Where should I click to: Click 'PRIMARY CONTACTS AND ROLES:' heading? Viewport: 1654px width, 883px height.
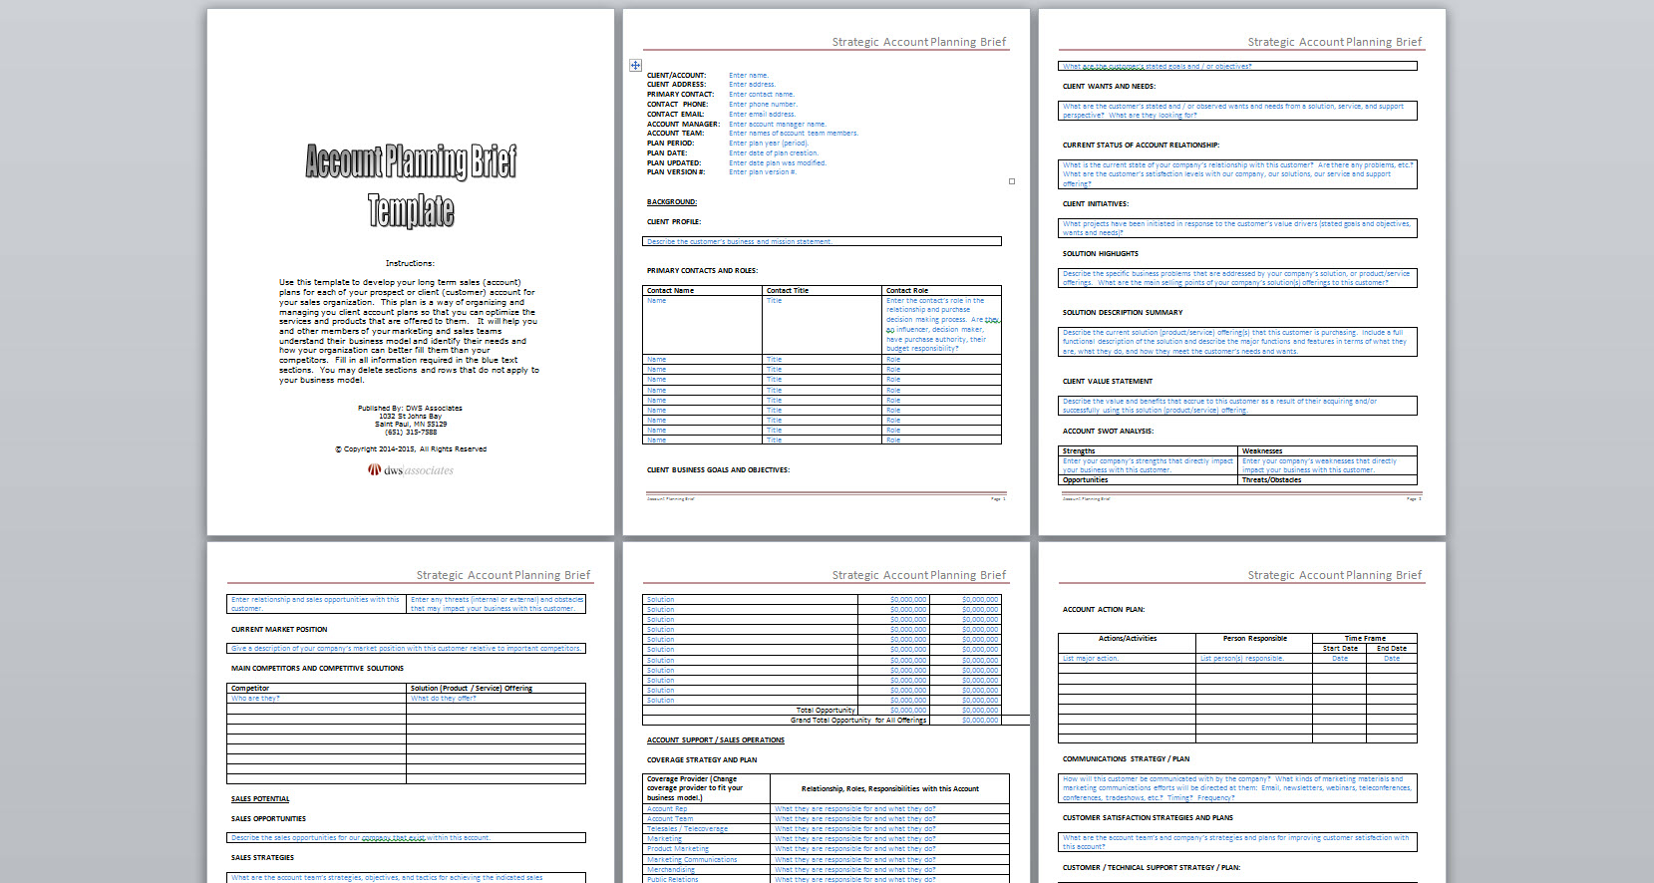click(x=702, y=271)
